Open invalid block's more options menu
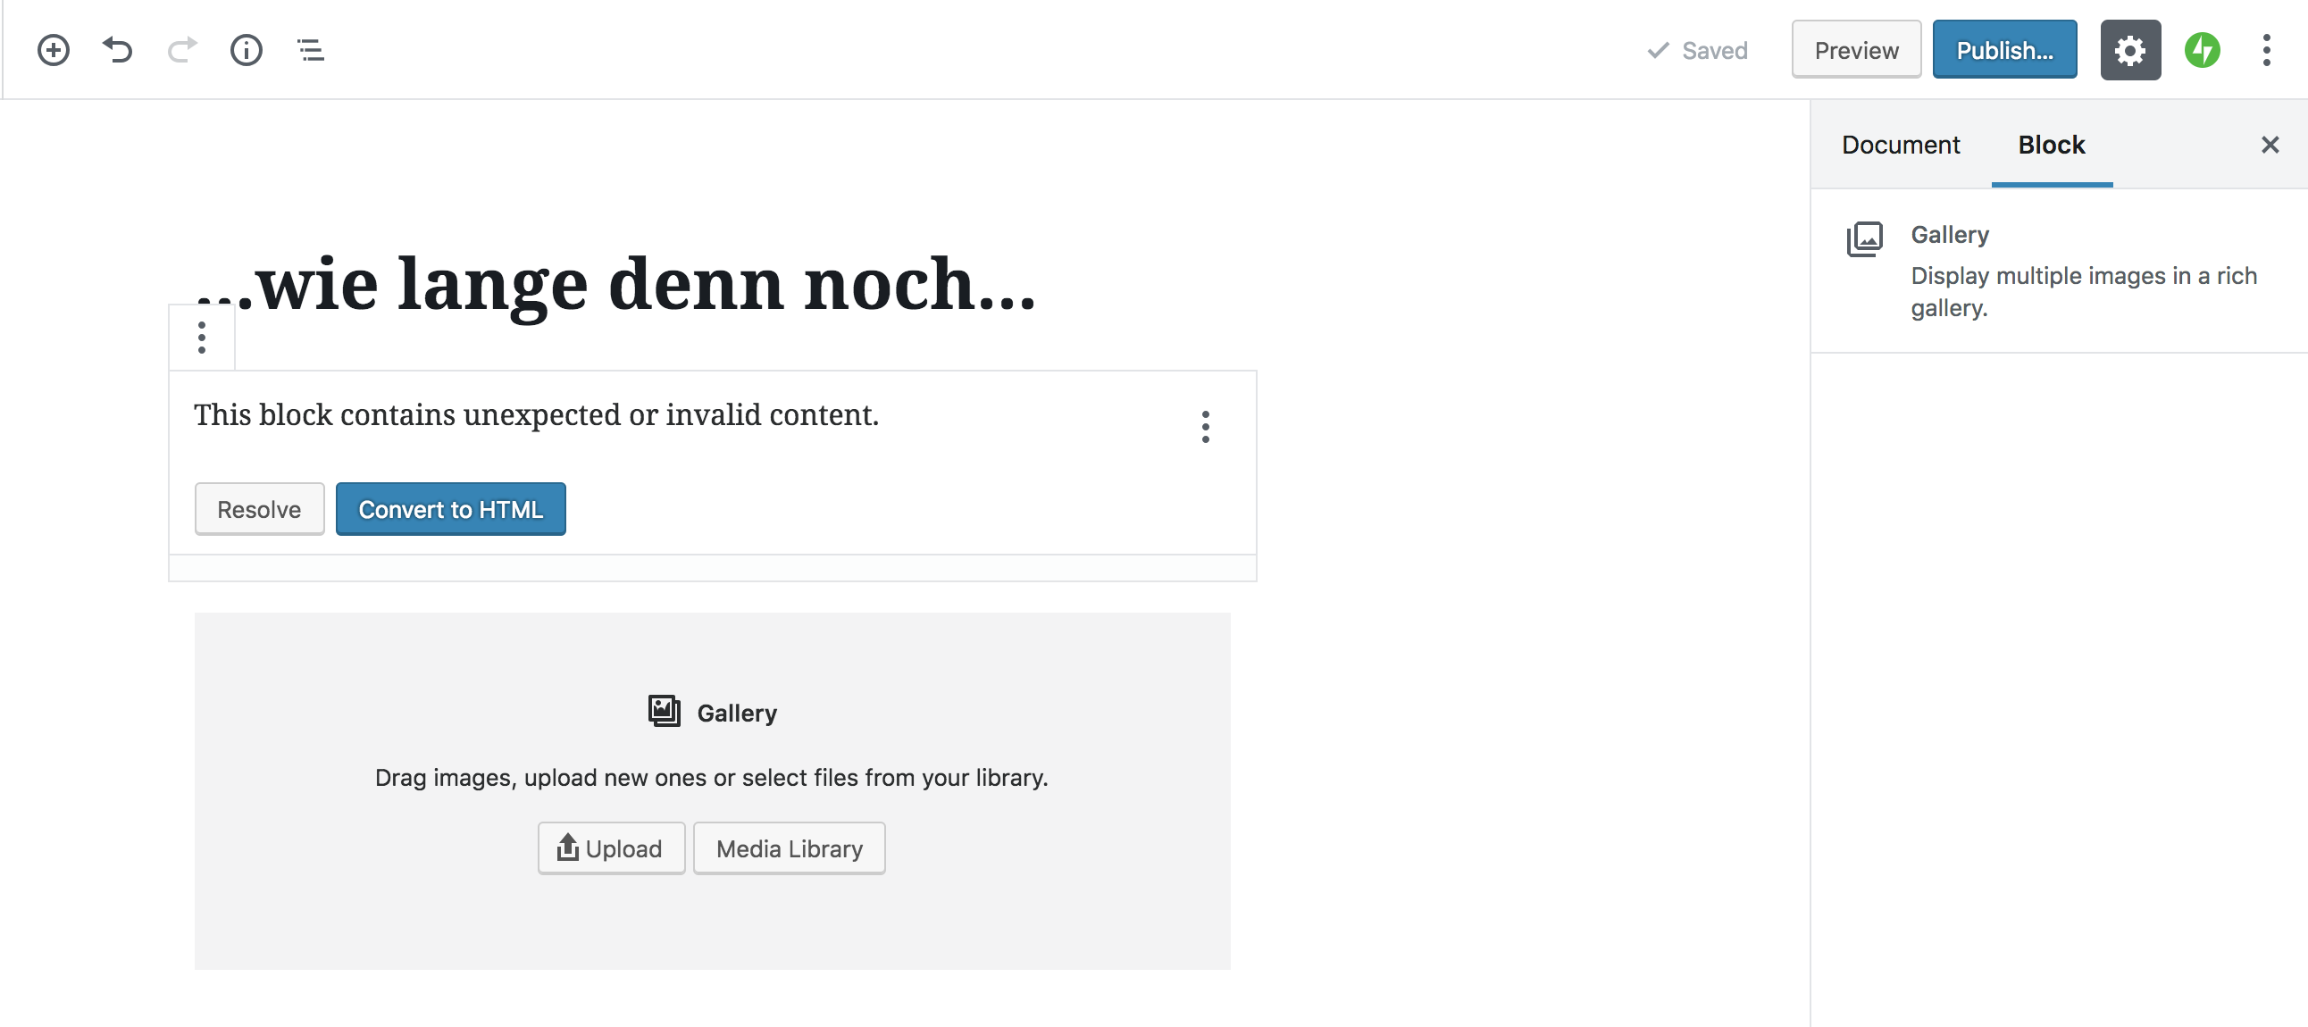The width and height of the screenshot is (2308, 1027). click(1205, 427)
